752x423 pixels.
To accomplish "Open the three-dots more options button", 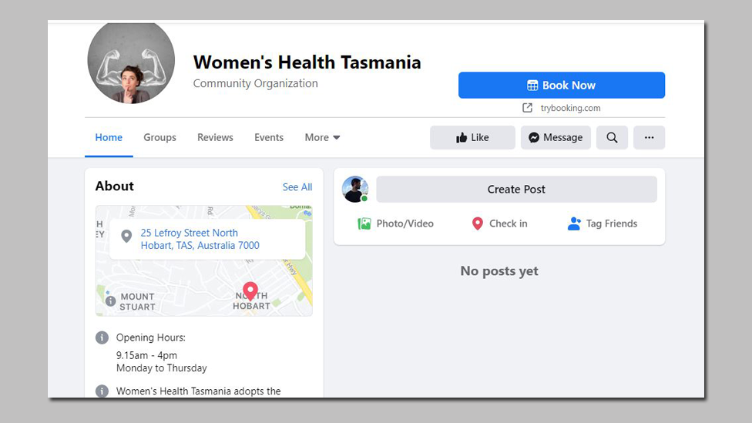I will pyautogui.click(x=649, y=138).
